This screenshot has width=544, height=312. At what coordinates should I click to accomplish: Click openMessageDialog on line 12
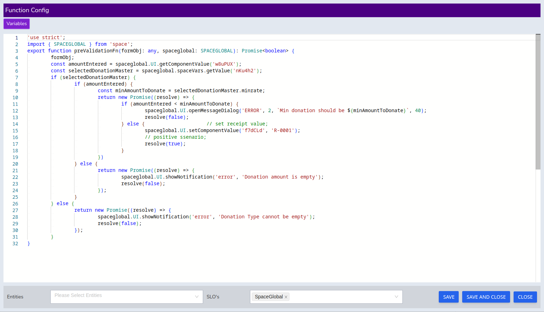coord(214,111)
